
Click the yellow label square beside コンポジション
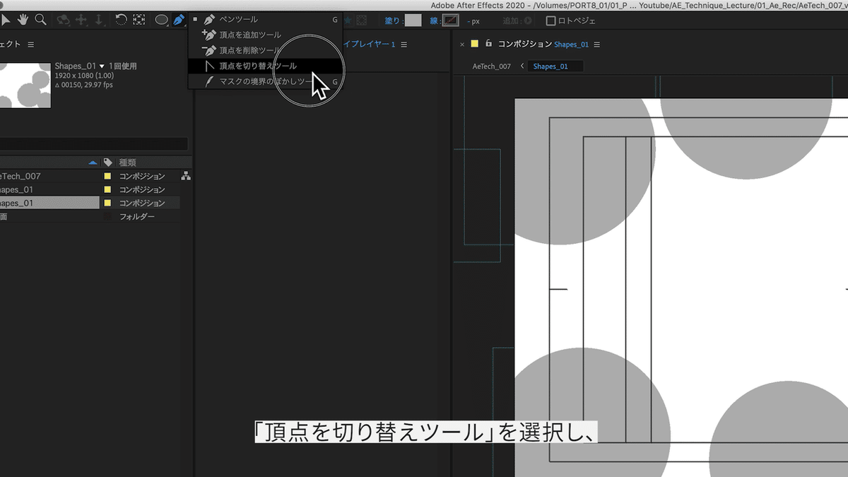coord(475,44)
